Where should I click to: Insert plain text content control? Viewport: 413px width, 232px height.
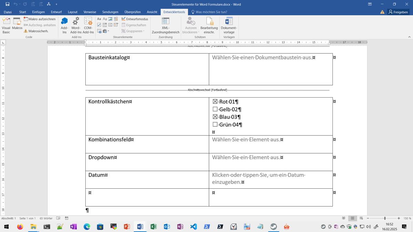click(x=105, y=19)
